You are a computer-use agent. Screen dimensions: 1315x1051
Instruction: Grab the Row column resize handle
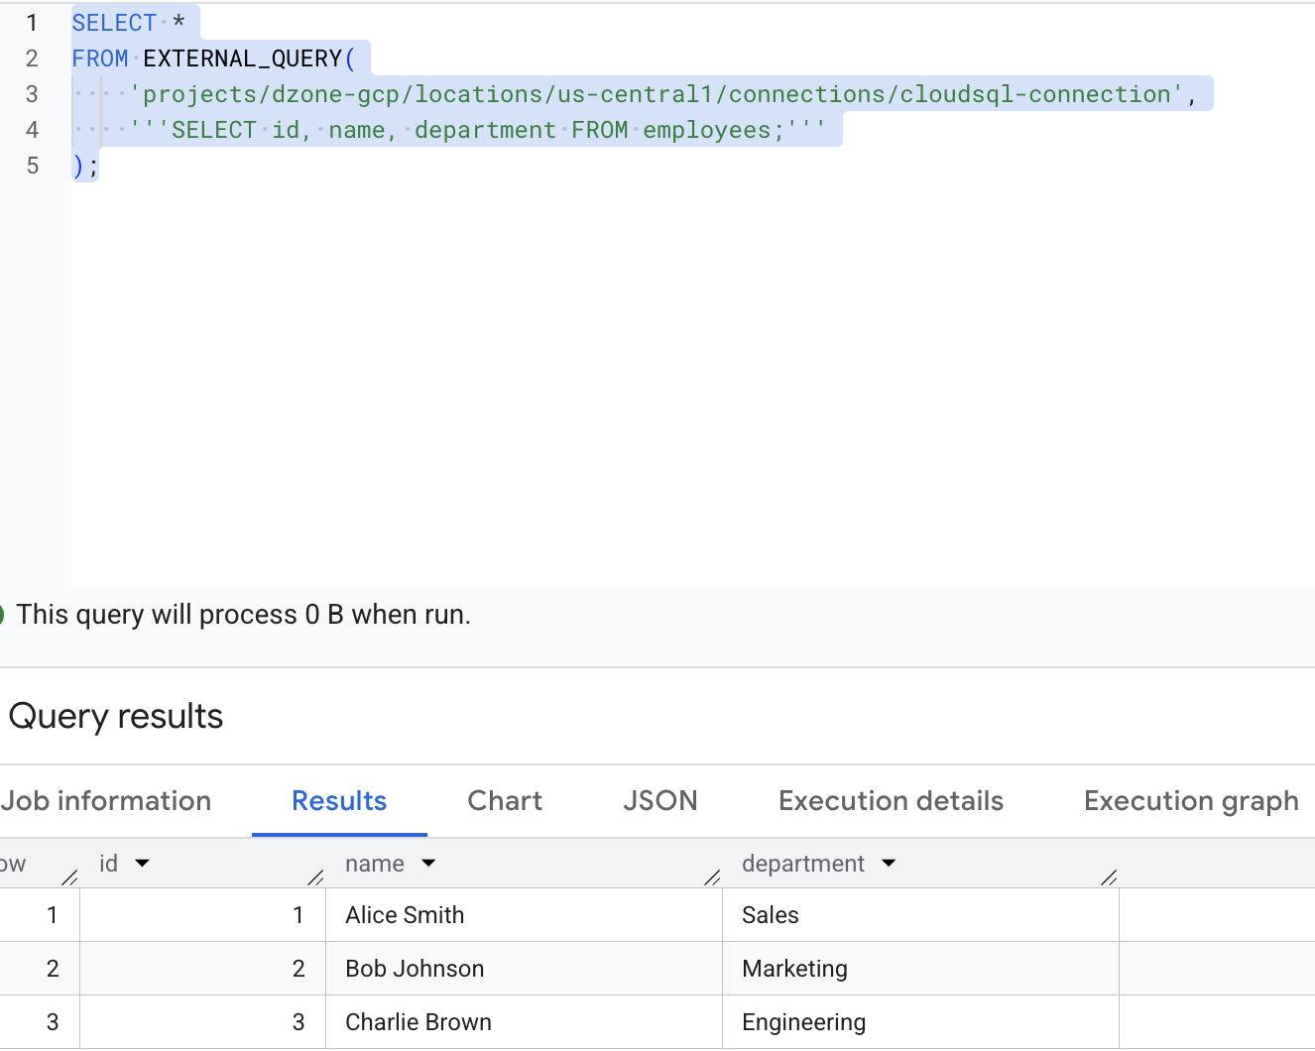pos(69,876)
